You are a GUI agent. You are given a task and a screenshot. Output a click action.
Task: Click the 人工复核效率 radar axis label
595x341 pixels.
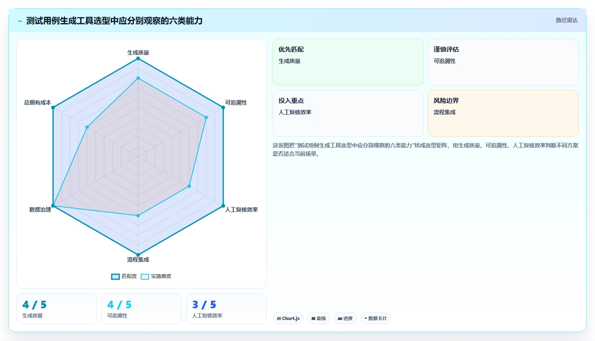(x=241, y=210)
